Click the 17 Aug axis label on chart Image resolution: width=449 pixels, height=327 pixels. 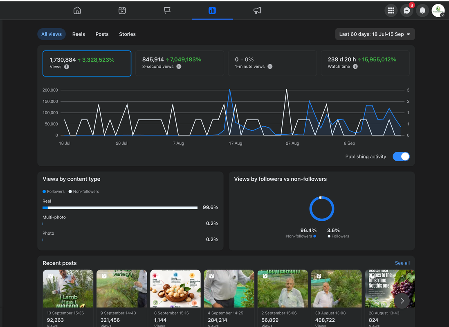pos(236,143)
